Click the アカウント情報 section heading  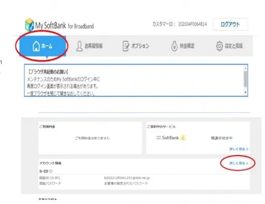point(50,163)
